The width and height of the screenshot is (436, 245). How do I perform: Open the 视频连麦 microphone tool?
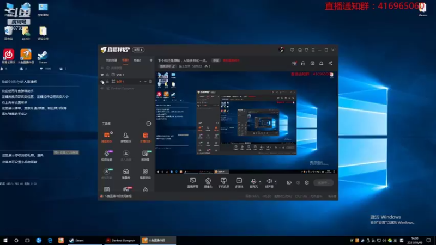106,155
